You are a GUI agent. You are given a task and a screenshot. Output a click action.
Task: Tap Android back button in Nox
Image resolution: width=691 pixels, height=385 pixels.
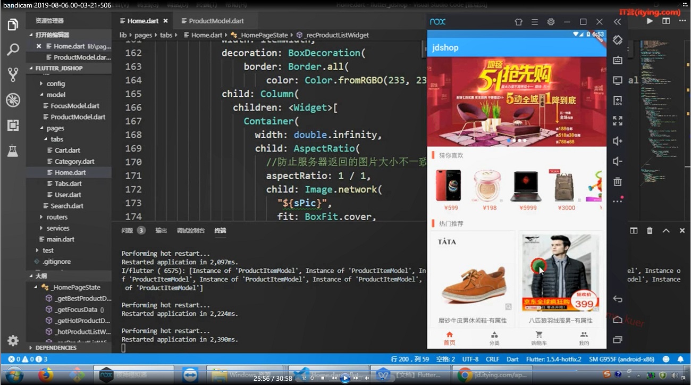click(x=617, y=299)
